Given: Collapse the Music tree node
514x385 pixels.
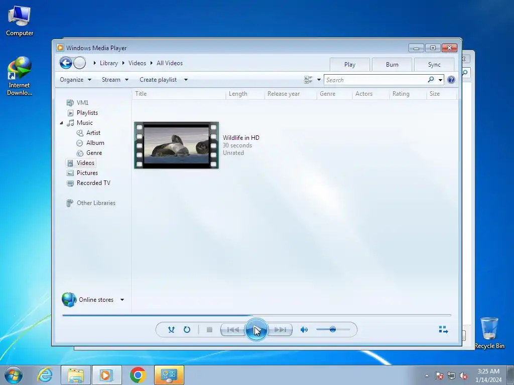Looking at the screenshot, I should tap(61, 123).
